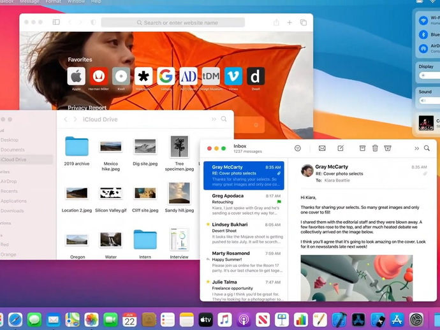Open 2019 archive folder in Finder
The width and height of the screenshot is (440, 330).
tap(77, 146)
